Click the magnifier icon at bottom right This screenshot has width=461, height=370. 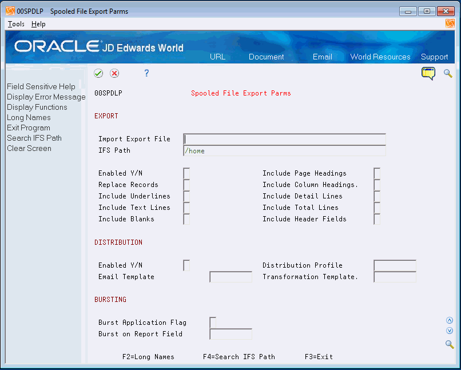coord(449,344)
